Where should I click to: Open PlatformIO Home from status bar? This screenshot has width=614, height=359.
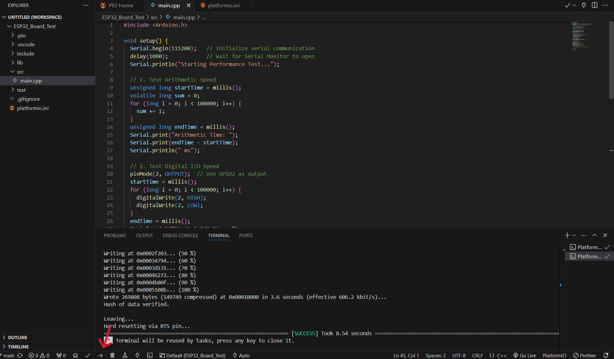[x=75, y=355]
